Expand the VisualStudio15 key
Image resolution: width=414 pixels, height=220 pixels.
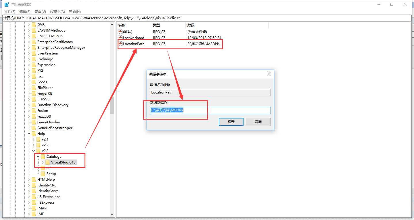tap(43, 162)
